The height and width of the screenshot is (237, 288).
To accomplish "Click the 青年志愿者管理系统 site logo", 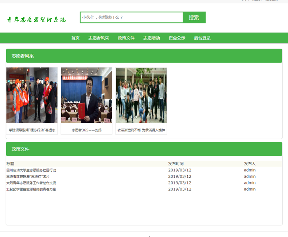I will point(36,19).
